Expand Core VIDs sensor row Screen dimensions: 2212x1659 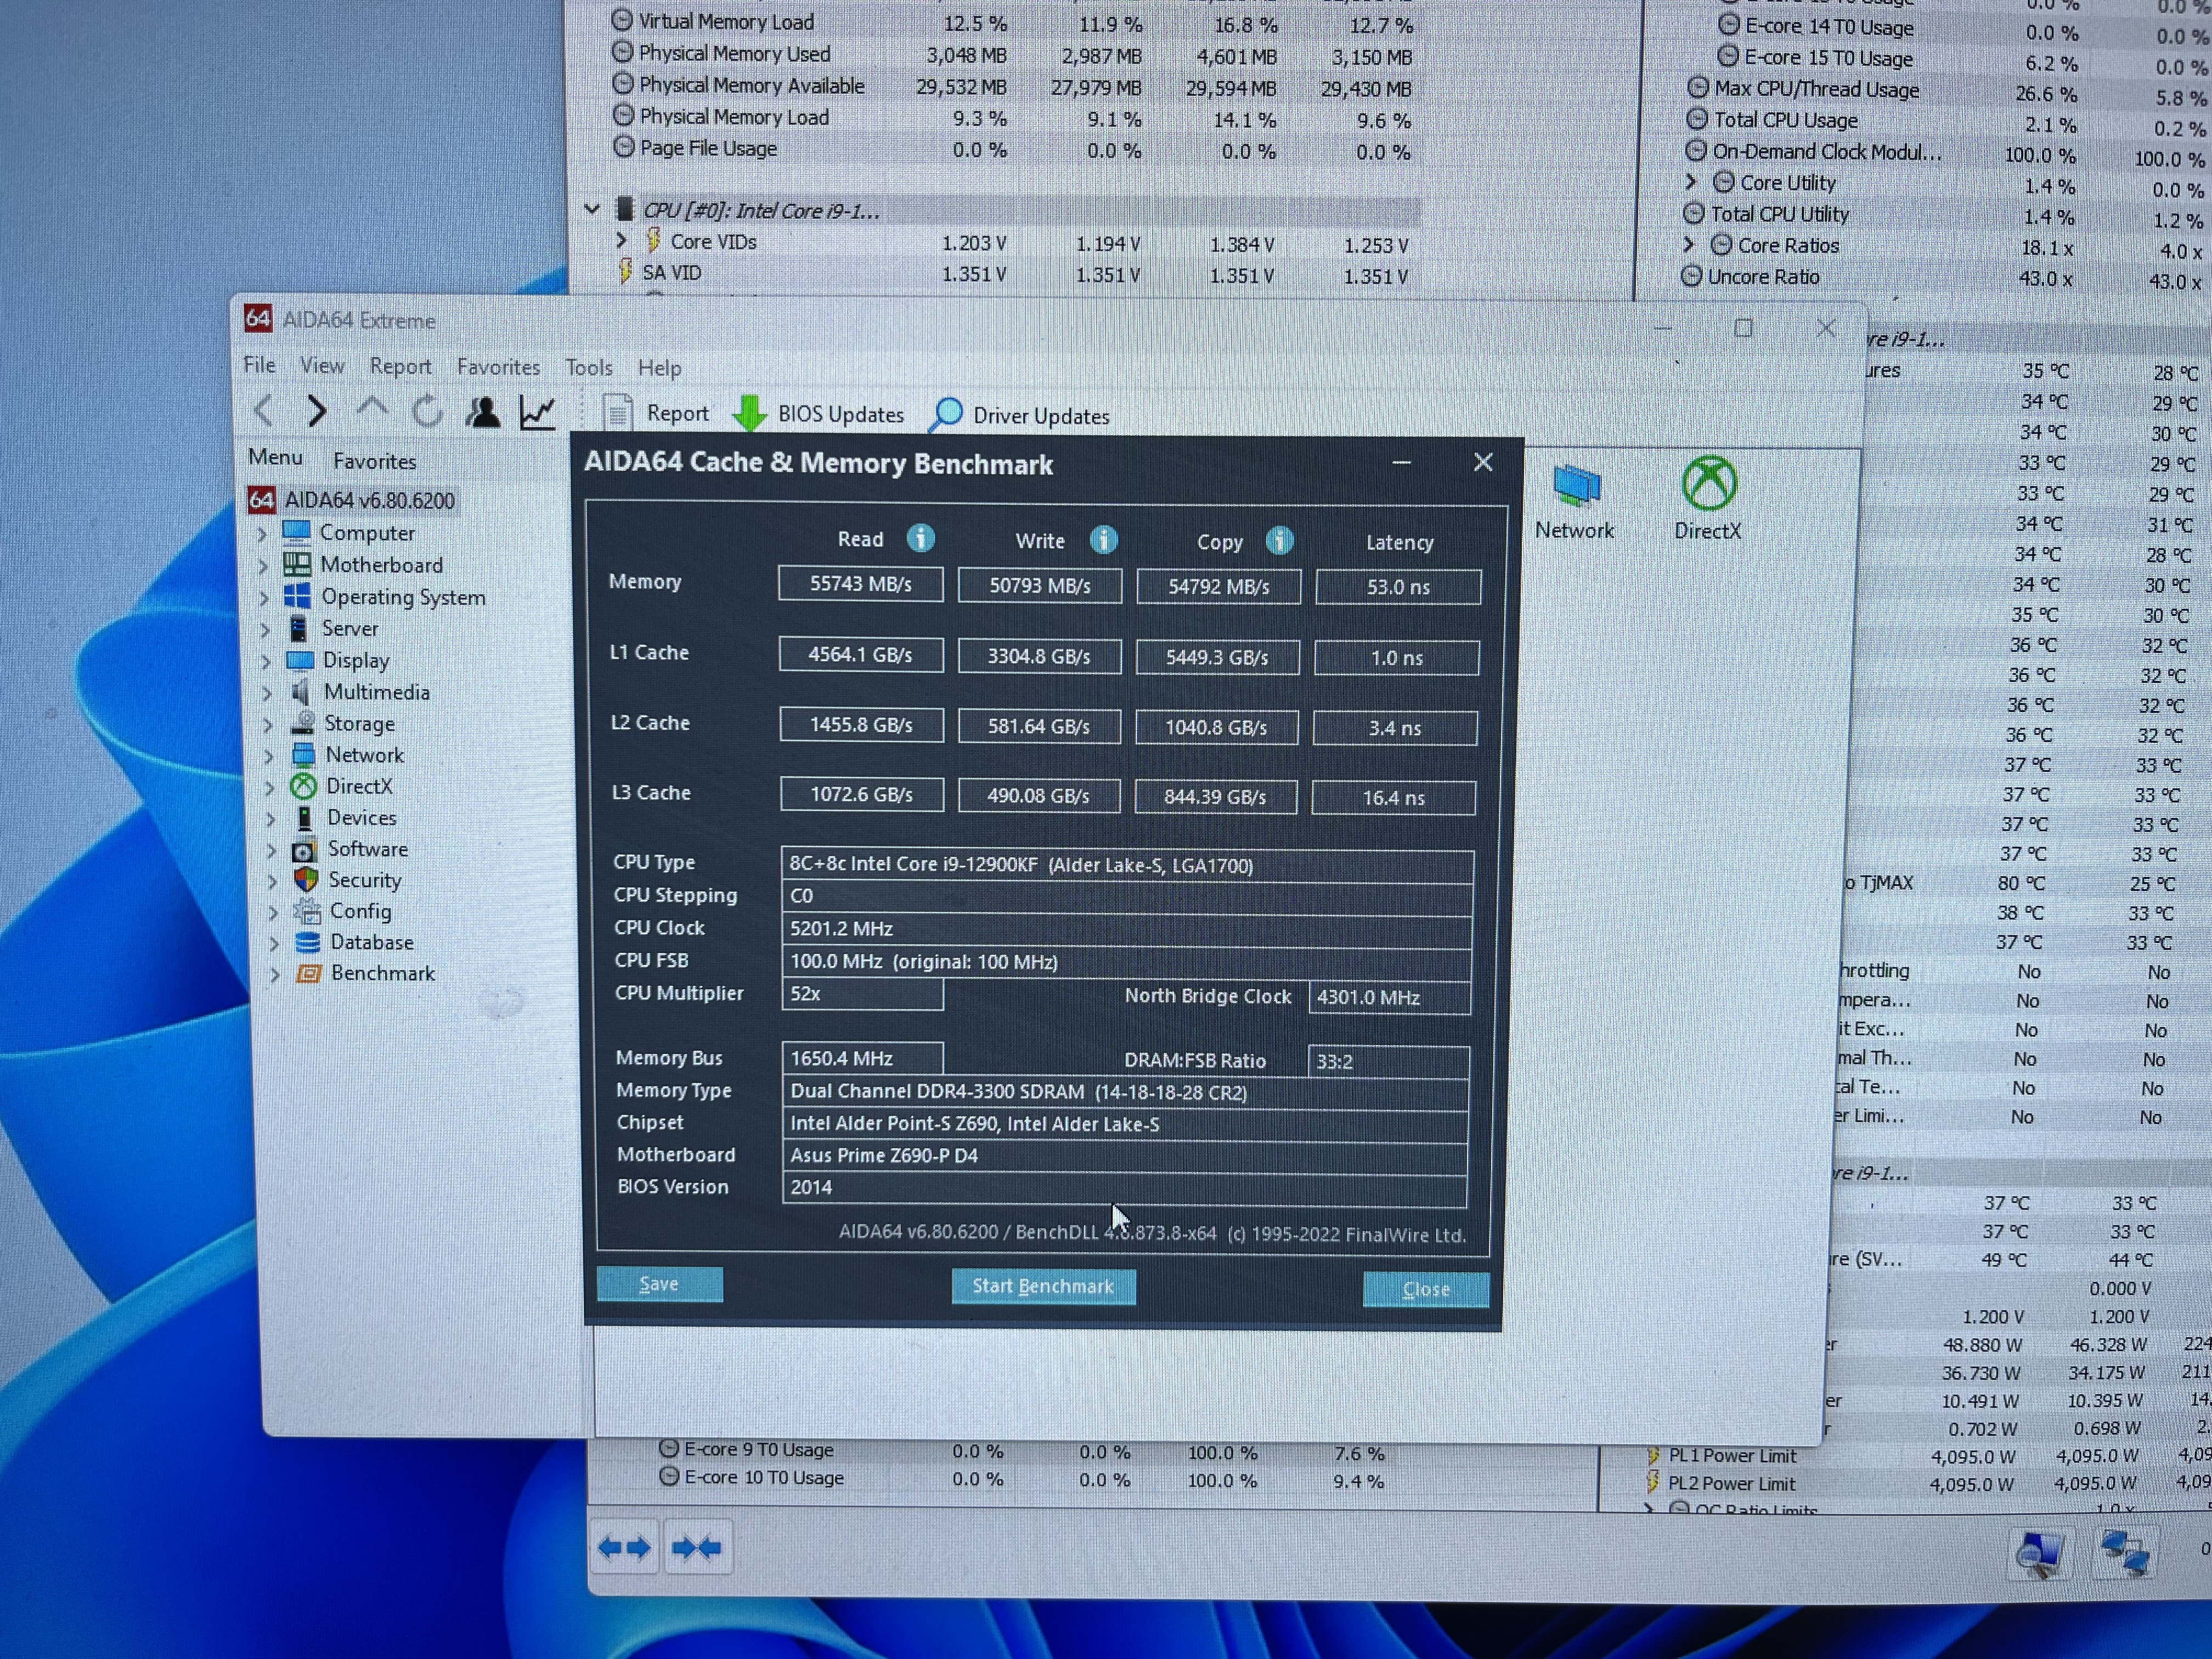tap(621, 241)
